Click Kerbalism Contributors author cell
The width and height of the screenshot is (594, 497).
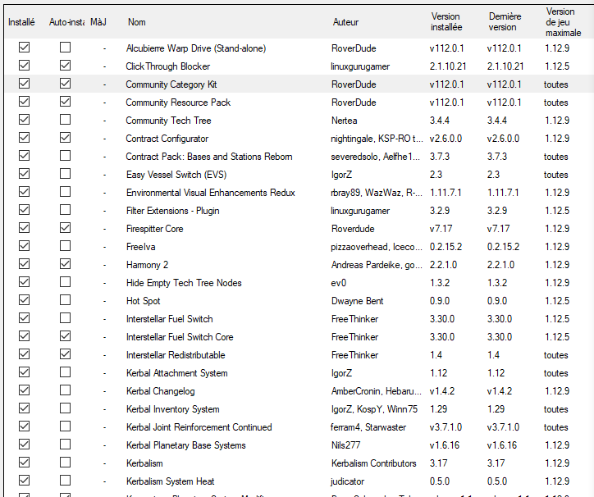tap(373, 463)
